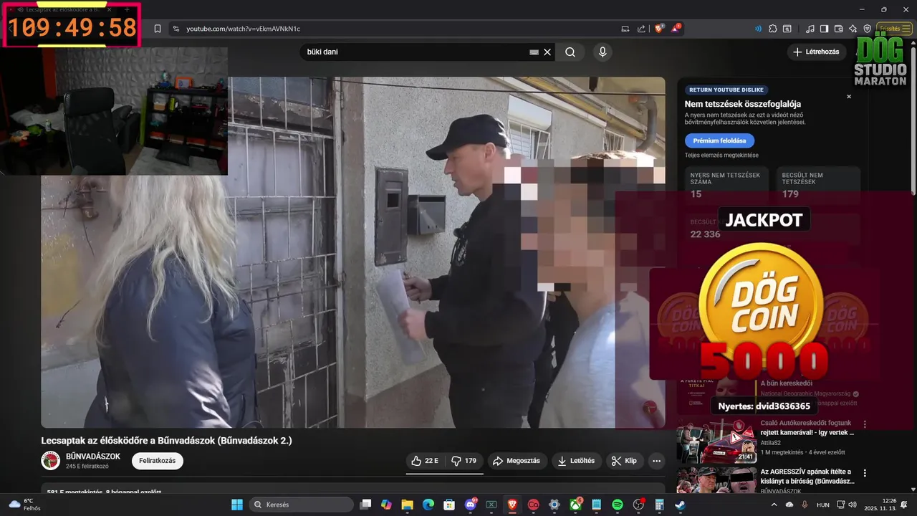This screenshot has width=917, height=516.
Task: Toggle the browser sidebar panel icon
Action: [x=824, y=29]
